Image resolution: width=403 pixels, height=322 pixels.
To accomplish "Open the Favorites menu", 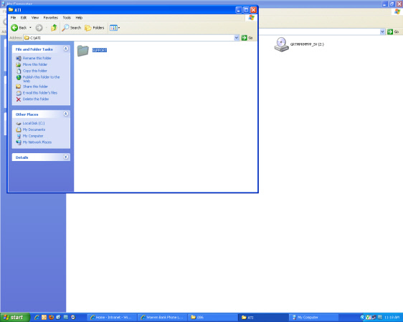I will click(x=51, y=18).
